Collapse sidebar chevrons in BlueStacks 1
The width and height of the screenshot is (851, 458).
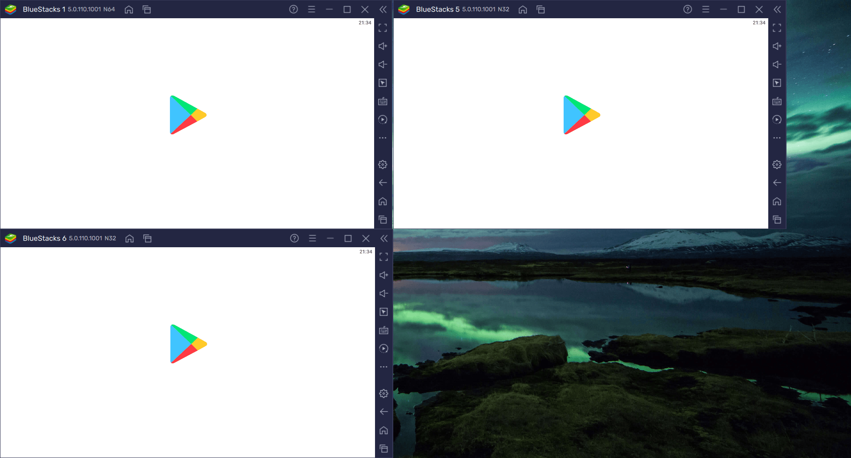[x=383, y=9]
